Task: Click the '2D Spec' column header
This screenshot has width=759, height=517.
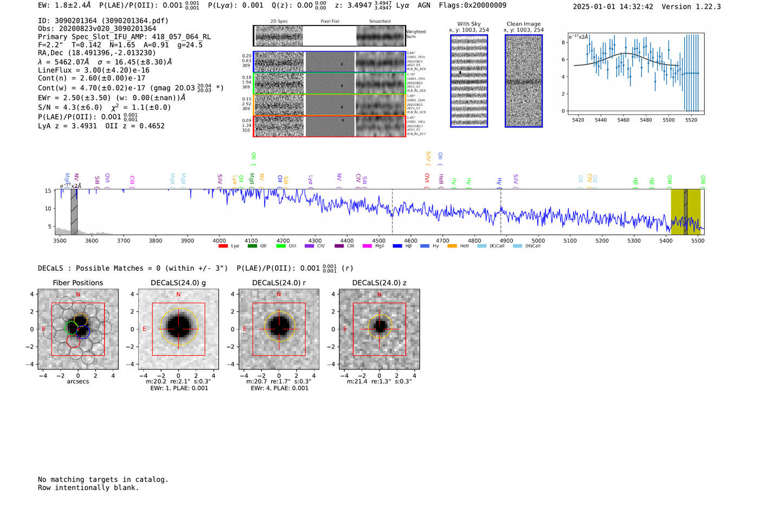Action: tap(279, 21)
